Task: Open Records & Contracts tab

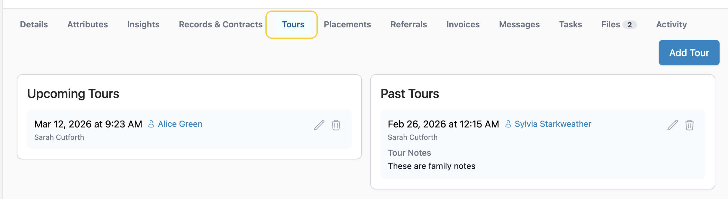Action: (221, 25)
